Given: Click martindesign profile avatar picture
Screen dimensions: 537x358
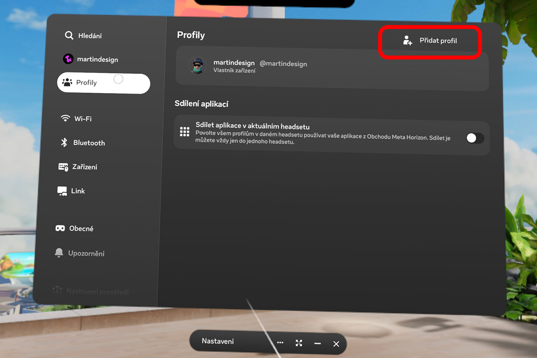Looking at the screenshot, I should pos(197,66).
